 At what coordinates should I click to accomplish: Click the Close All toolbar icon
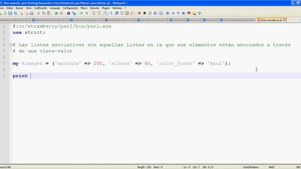[26, 13]
